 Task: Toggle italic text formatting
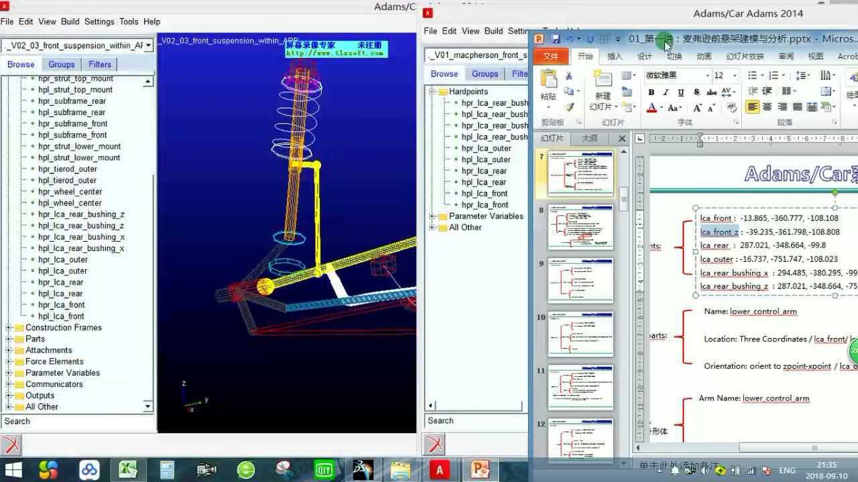666,92
